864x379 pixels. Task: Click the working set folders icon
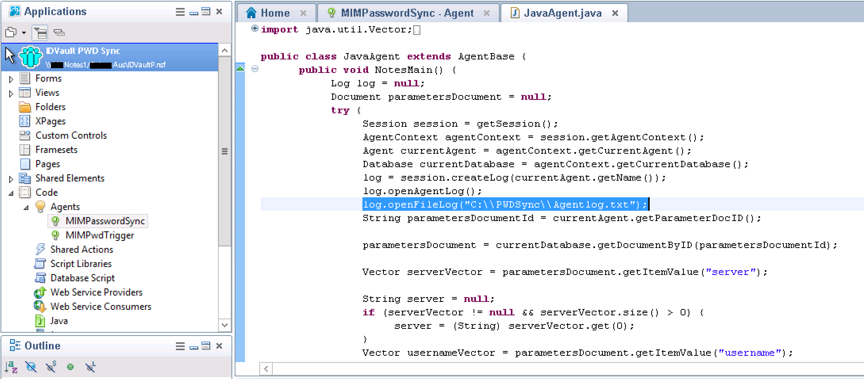coord(11,32)
